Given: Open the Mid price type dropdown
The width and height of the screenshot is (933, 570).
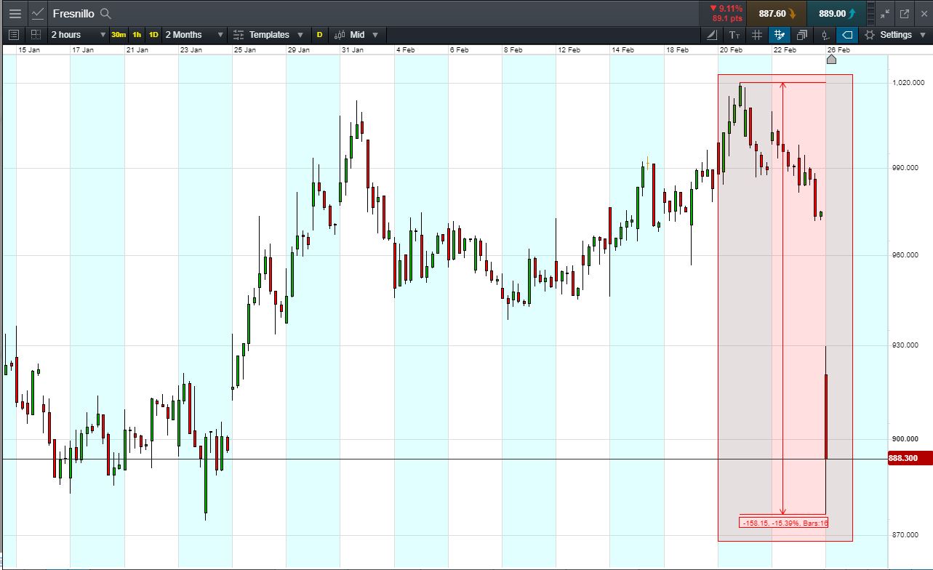Looking at the screenshot, I should coord(357,35).
